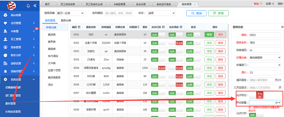Expand the 员工管理 sidebar chevron
The height and width of the screenshot is (117, 284).
34,39
